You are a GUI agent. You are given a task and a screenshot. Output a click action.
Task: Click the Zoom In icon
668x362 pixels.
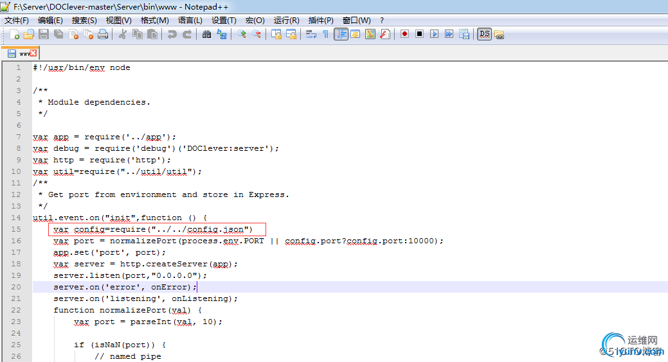242,35
